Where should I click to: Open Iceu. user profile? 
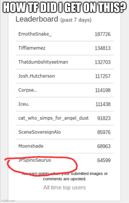24,104
